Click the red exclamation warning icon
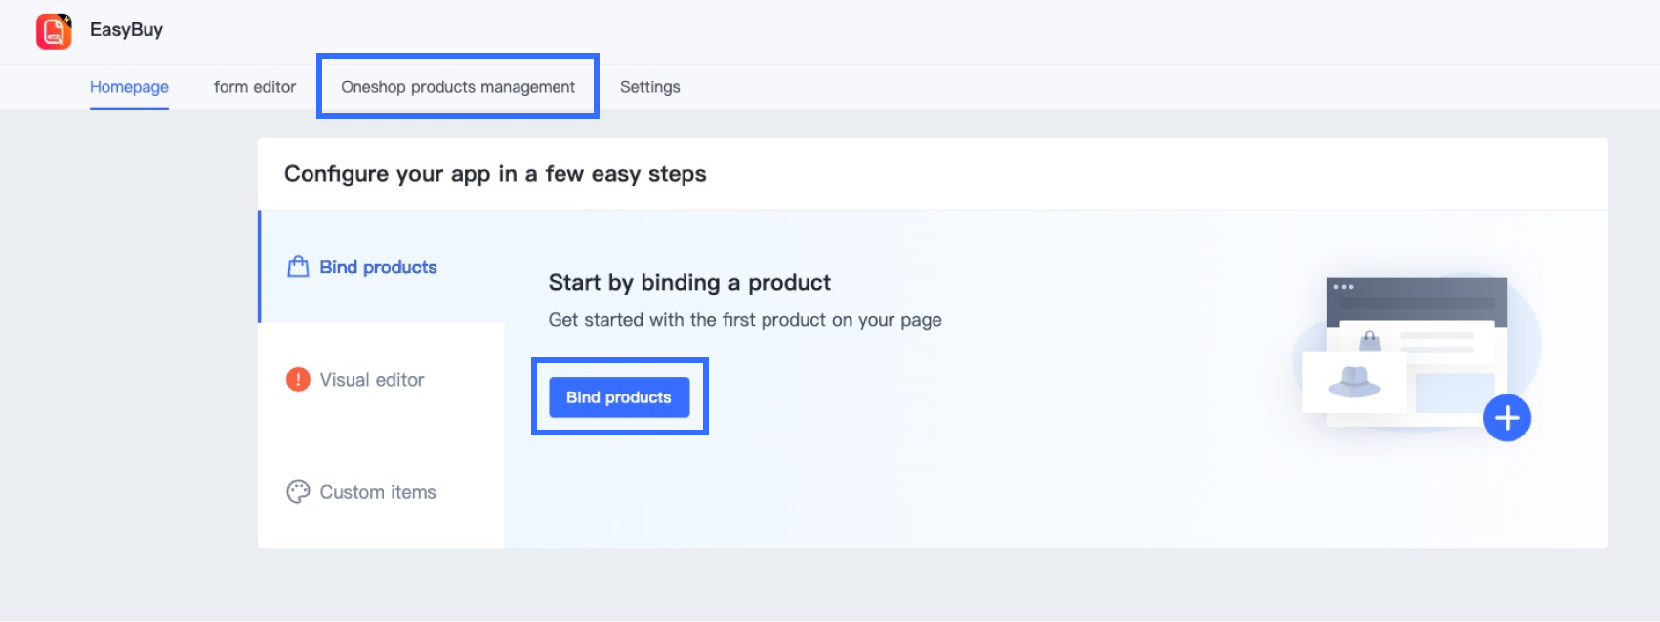Image resolution: width=1660 pixels, height=622 pixels. [x=298, y=379]
